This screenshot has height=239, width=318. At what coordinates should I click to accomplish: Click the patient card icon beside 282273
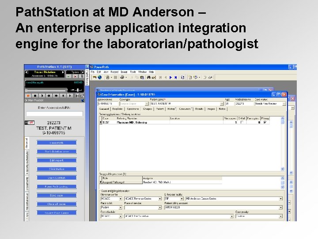30,123
